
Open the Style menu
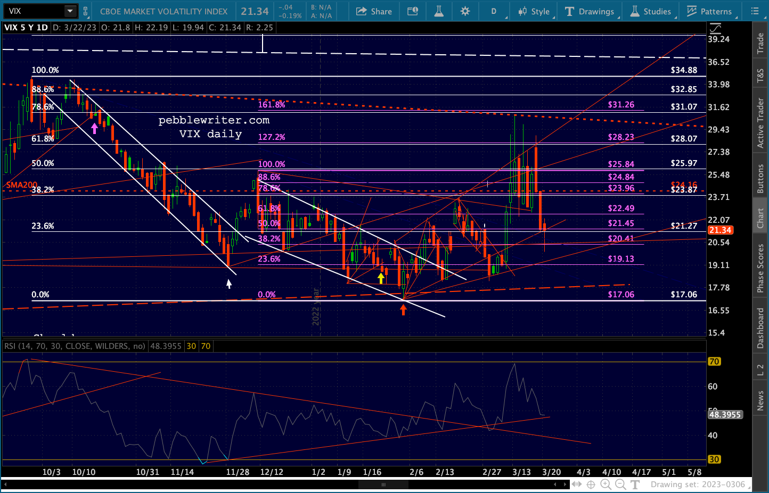[534, 11]
